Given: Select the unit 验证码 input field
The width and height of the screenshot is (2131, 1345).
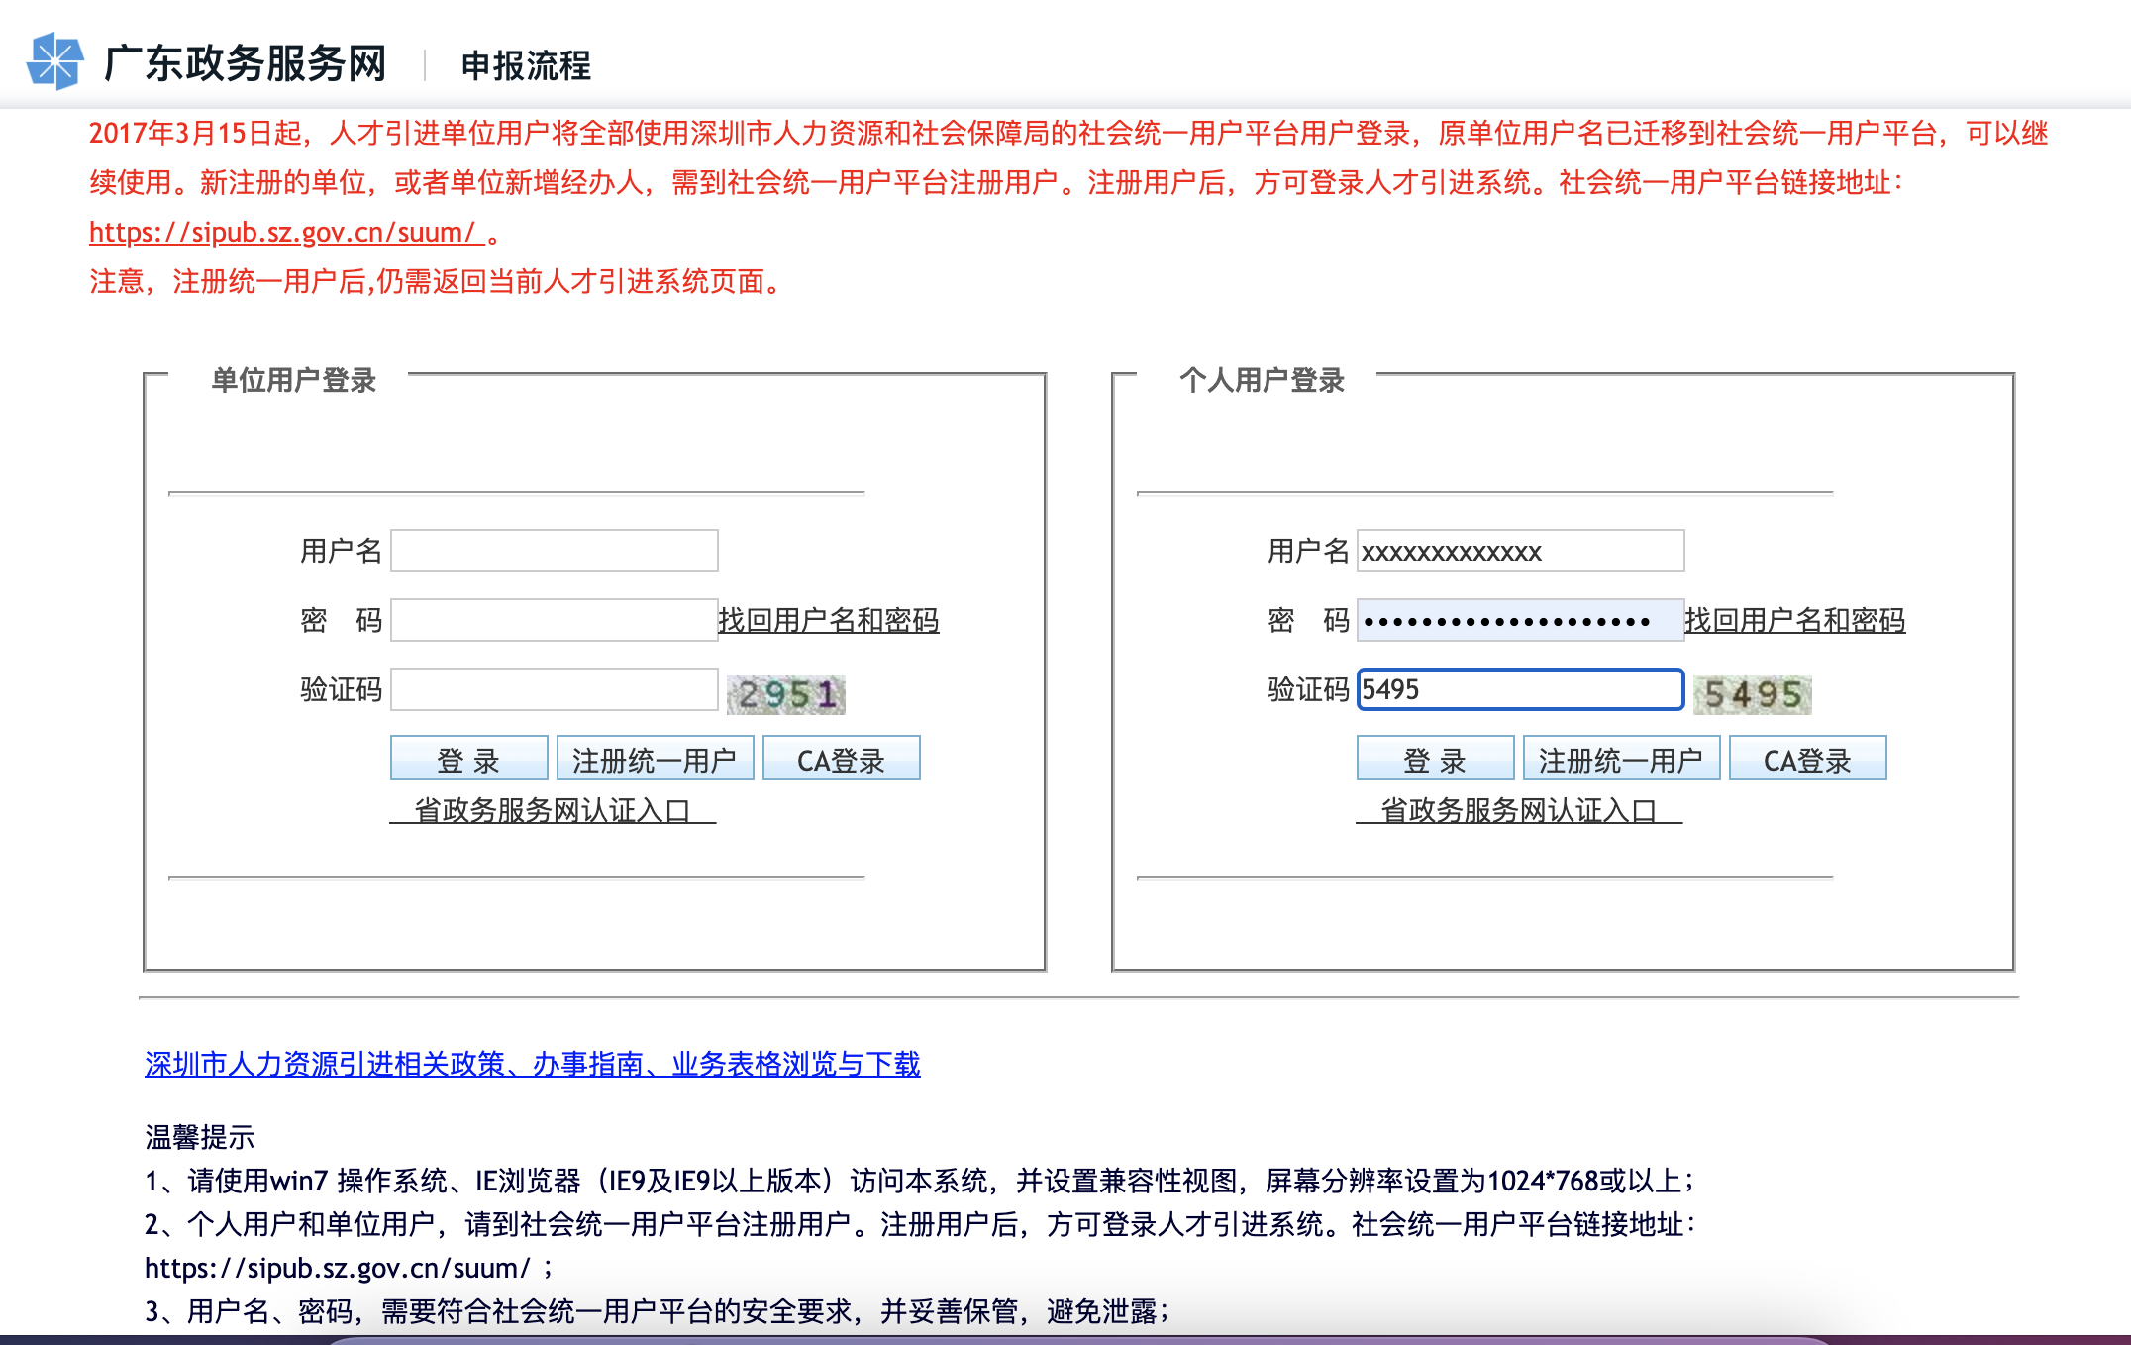Looking at the screenshot, I should tap(553, 690).
